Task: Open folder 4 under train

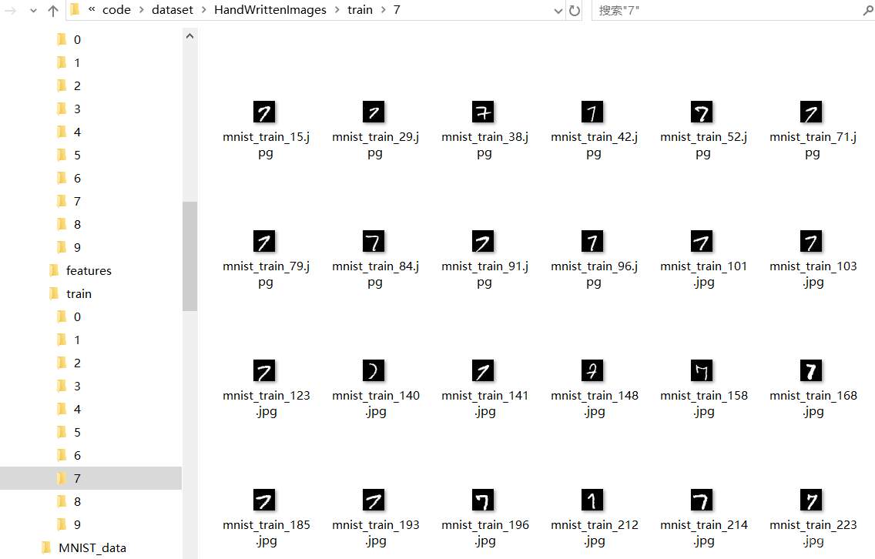Action: tap(77, 409)
